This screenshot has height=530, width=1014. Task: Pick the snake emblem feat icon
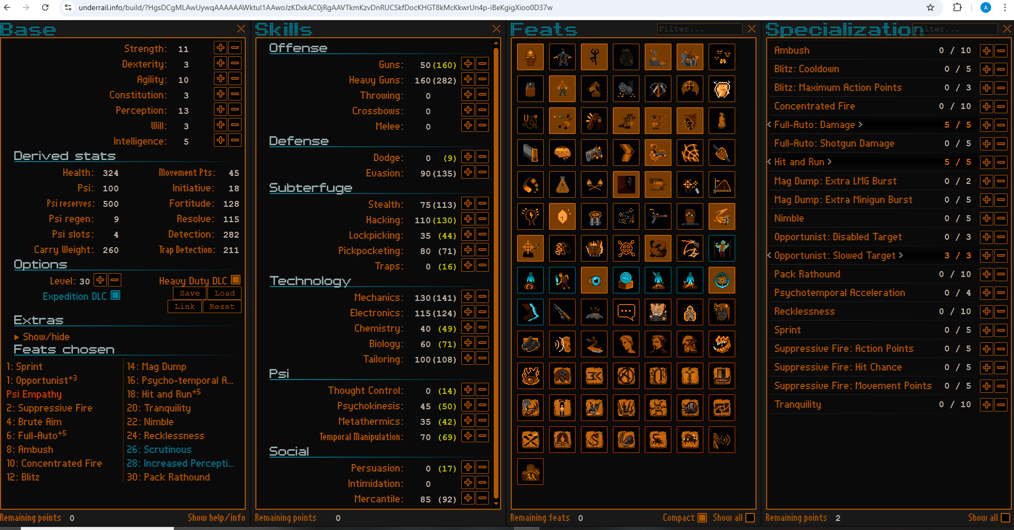(x=594, y=440)
